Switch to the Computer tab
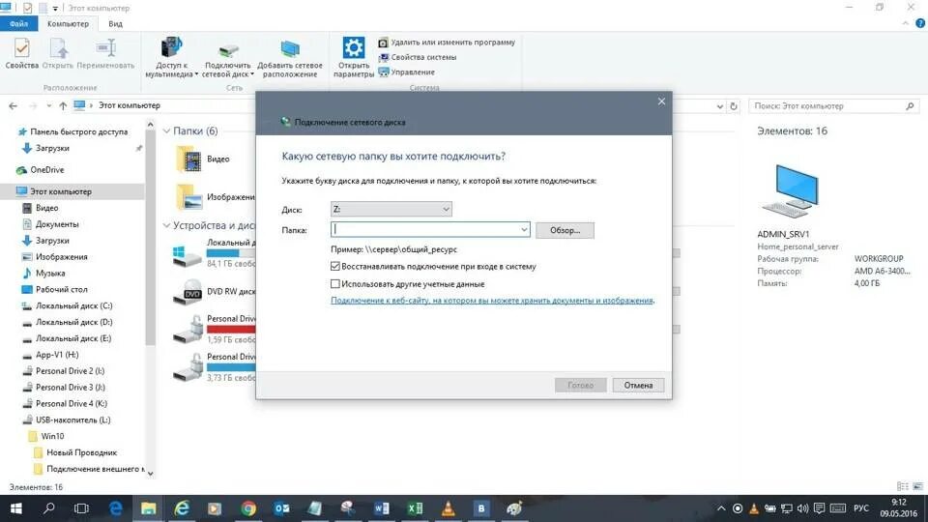 coord(68,23)
